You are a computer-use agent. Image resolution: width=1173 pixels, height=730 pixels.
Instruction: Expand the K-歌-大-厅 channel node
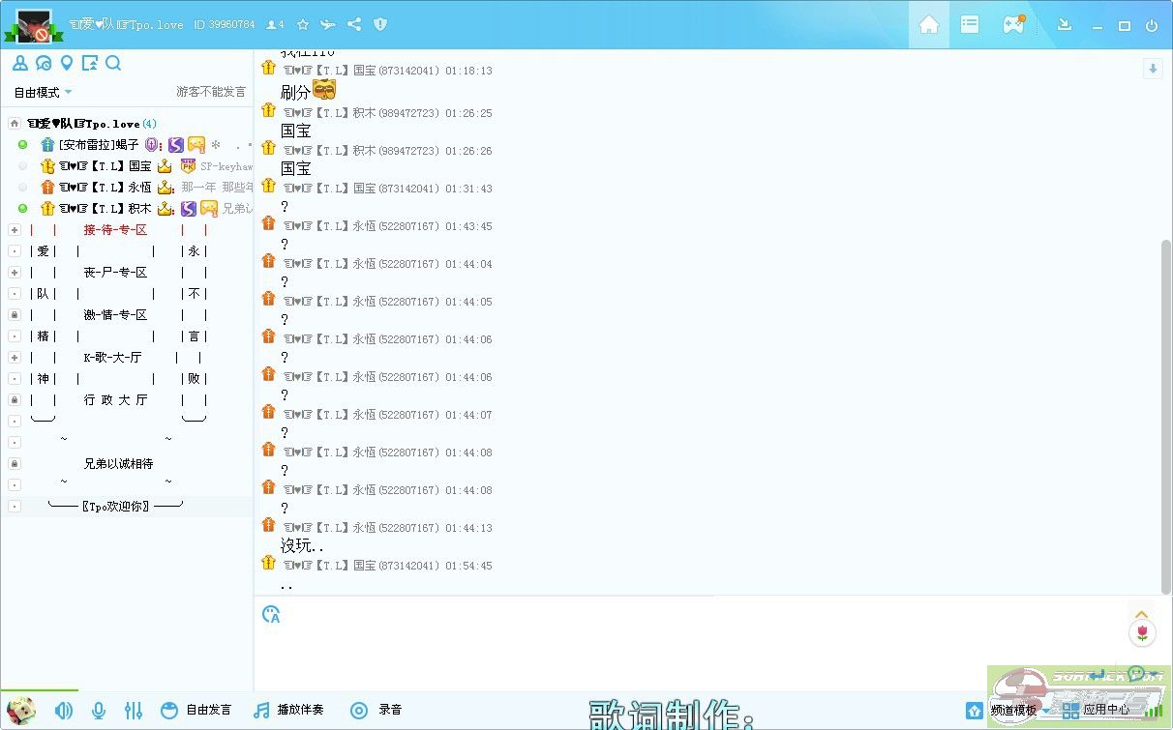15,358
